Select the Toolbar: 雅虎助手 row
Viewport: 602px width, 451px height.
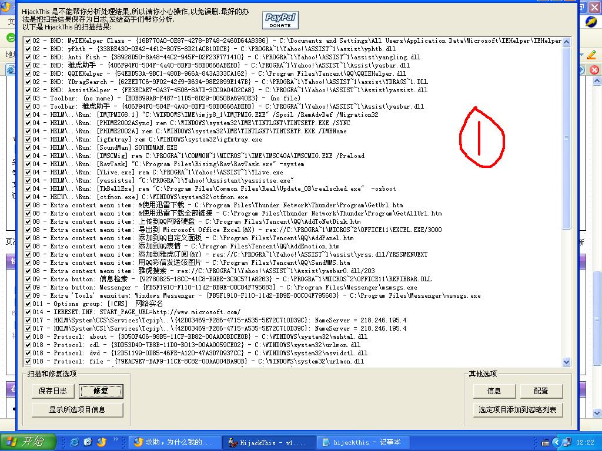coord(228,106)
